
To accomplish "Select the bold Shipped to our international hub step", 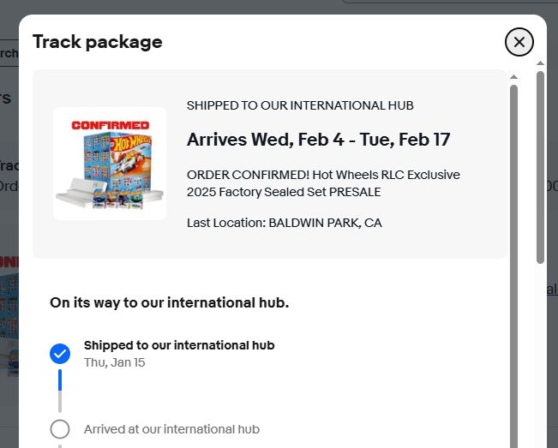I will (179, 345).
